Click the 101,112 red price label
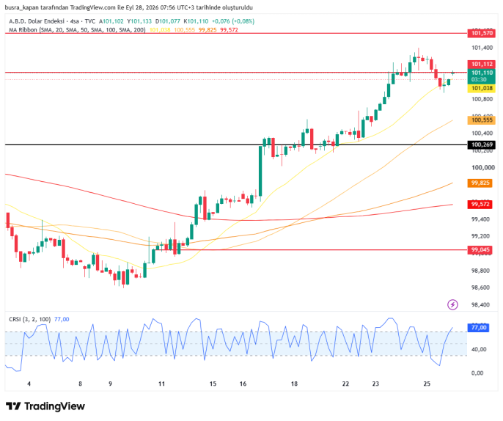The image size is (503, 421). point(481,65)
